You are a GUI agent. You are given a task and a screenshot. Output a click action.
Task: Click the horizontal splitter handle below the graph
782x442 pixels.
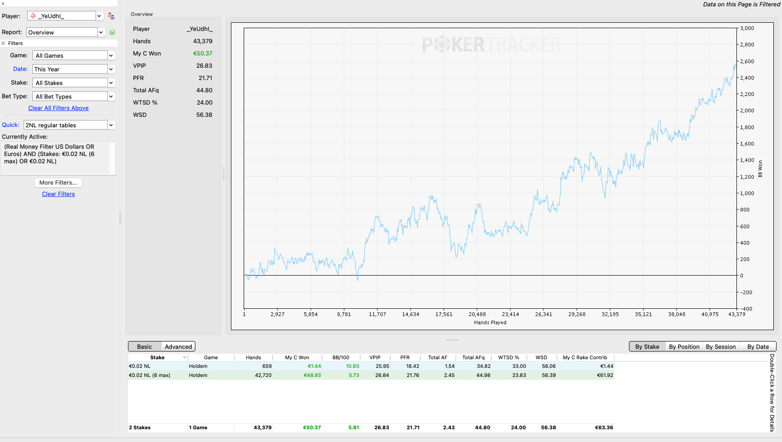[x=452, y=340]
